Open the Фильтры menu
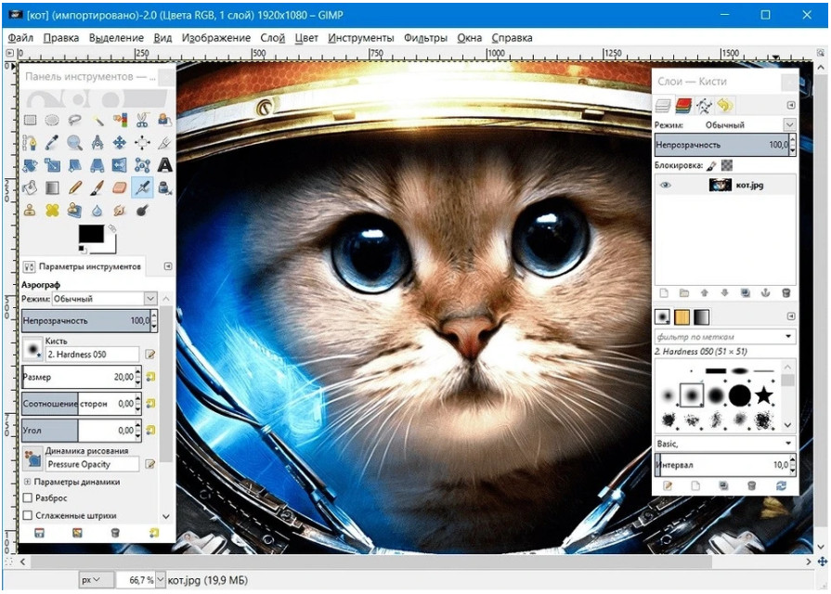This screenshot has width=831, height=594. click(x=425, y=38)
